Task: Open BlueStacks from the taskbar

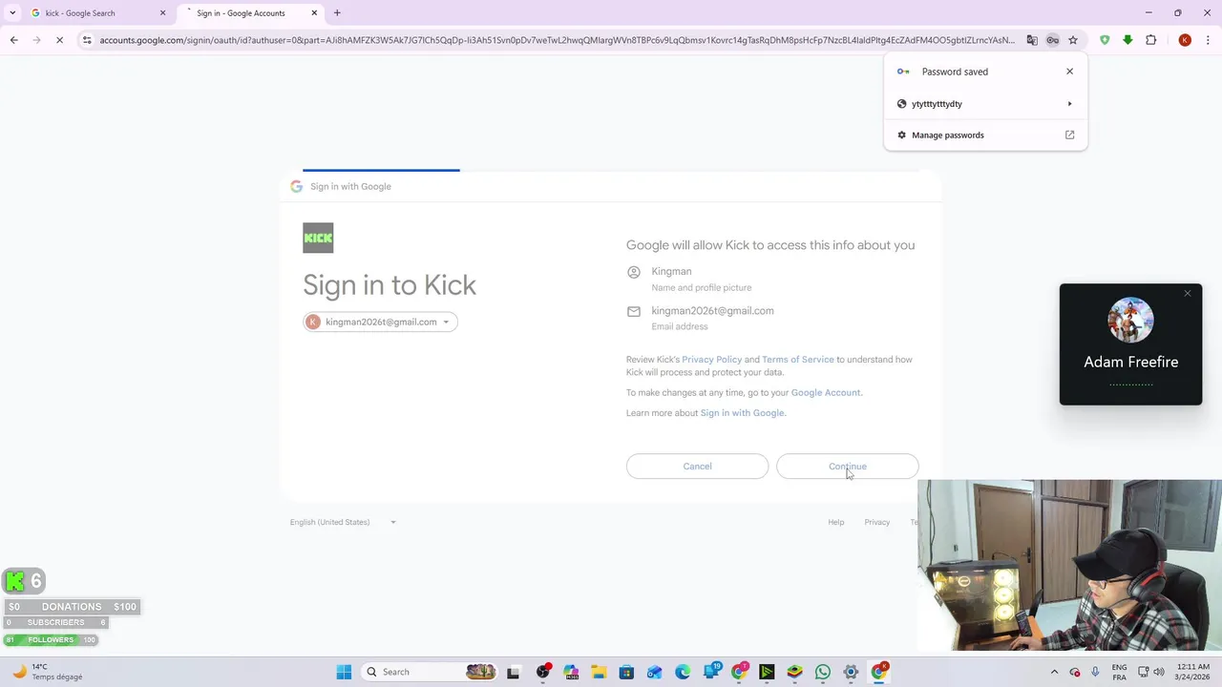Action: point(794,672)
